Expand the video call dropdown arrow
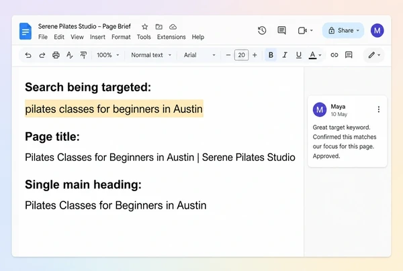The width and height of the screenshot is (403, 271). click(312, 31)
